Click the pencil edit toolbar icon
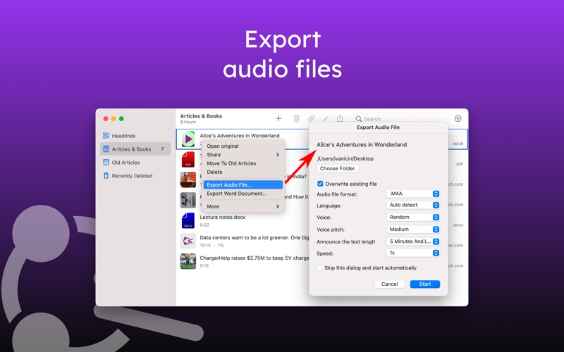This screenshot has width=564, height=352. tap(326, 118)
